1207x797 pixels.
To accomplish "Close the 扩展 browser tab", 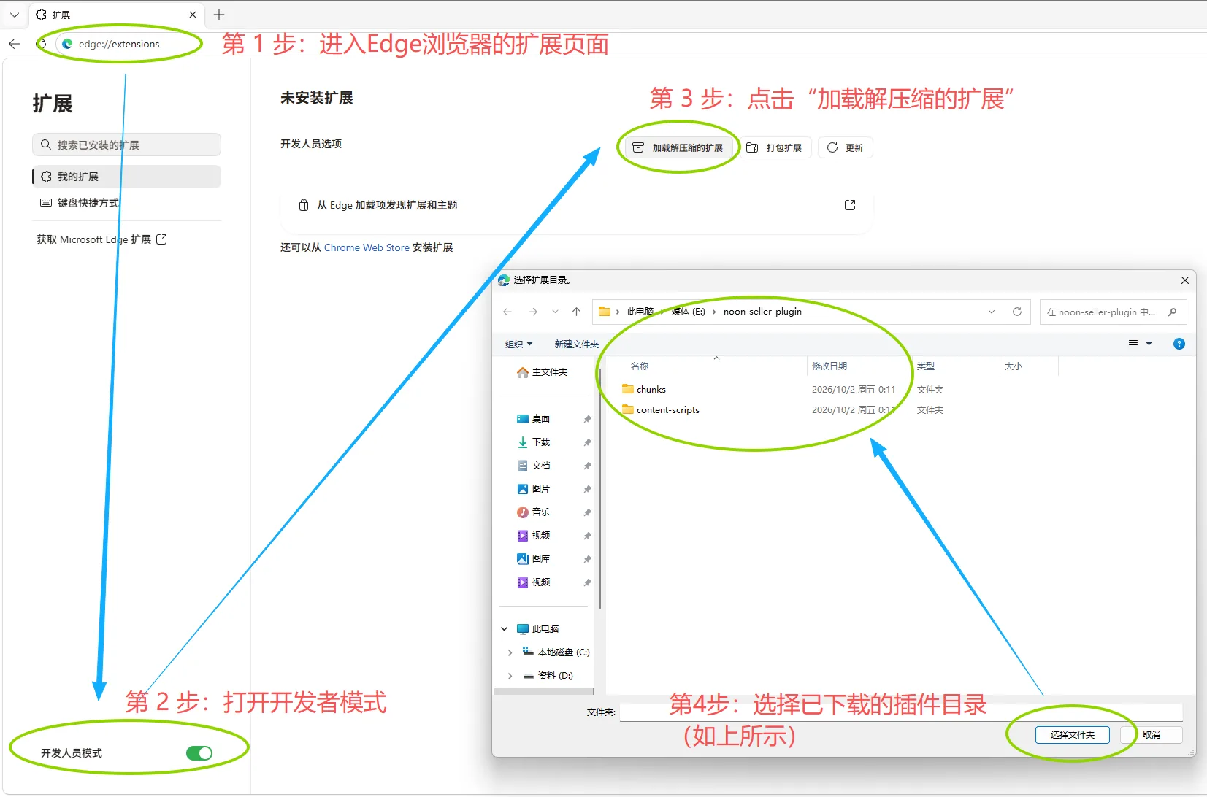I will tap(193, 15).
